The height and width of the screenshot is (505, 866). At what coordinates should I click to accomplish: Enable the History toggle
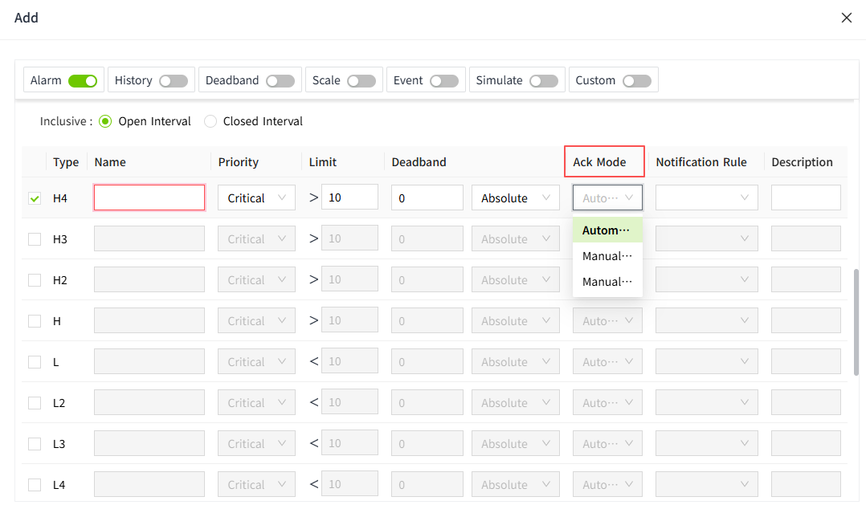[173, 80]
